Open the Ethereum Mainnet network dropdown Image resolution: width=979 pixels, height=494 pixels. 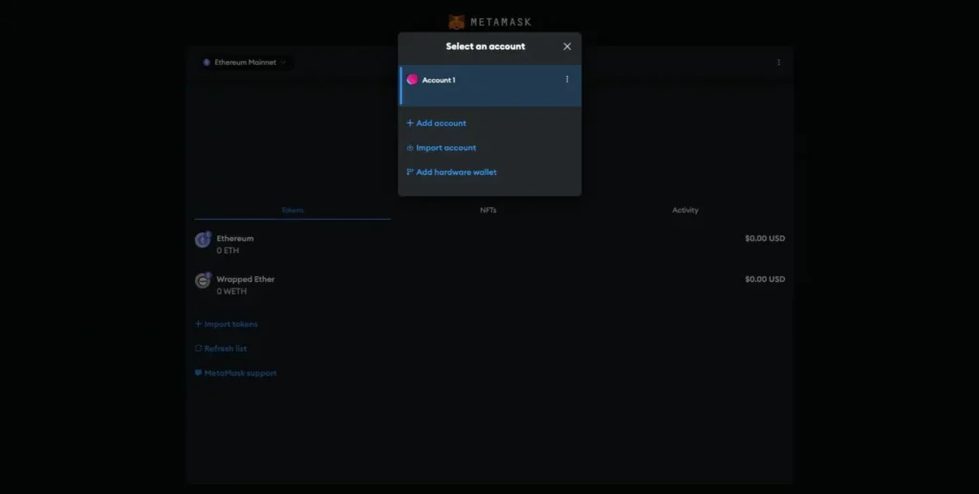pos(244,62)
